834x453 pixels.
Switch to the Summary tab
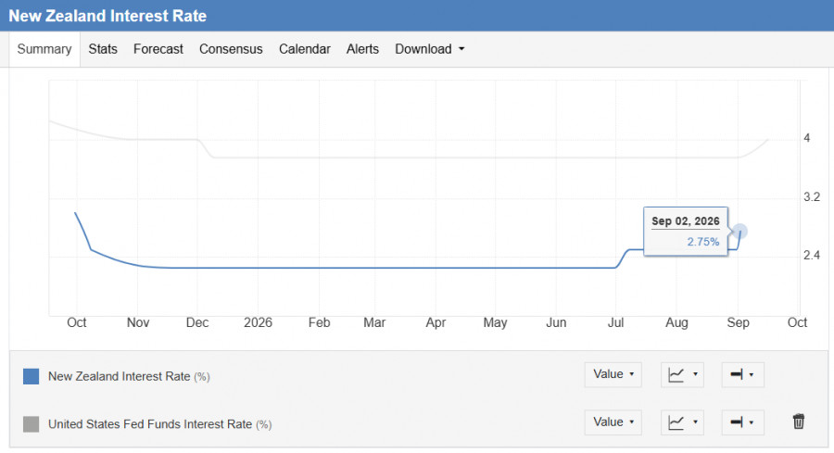click(44, 49)
